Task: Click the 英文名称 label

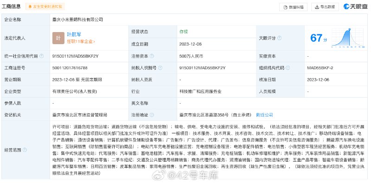Action: 140,103
